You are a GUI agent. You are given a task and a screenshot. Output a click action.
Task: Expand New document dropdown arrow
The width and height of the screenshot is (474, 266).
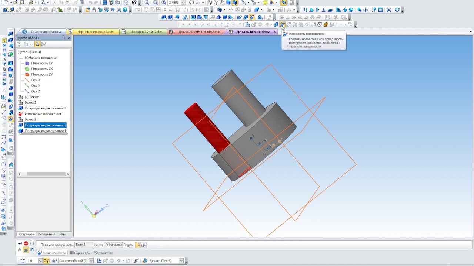point(11,3)
